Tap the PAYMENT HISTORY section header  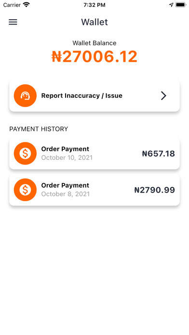tap(39, 129)
